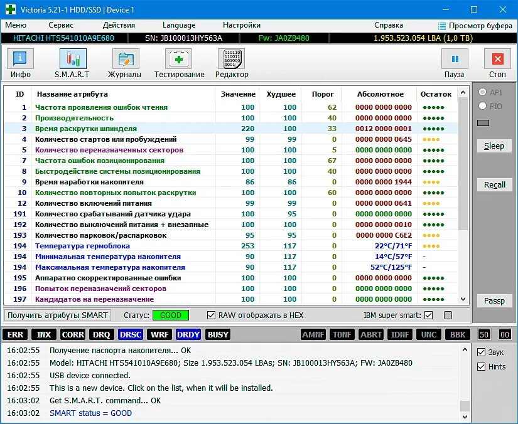Click the blue DRDY status indicator

click(188, 334)
